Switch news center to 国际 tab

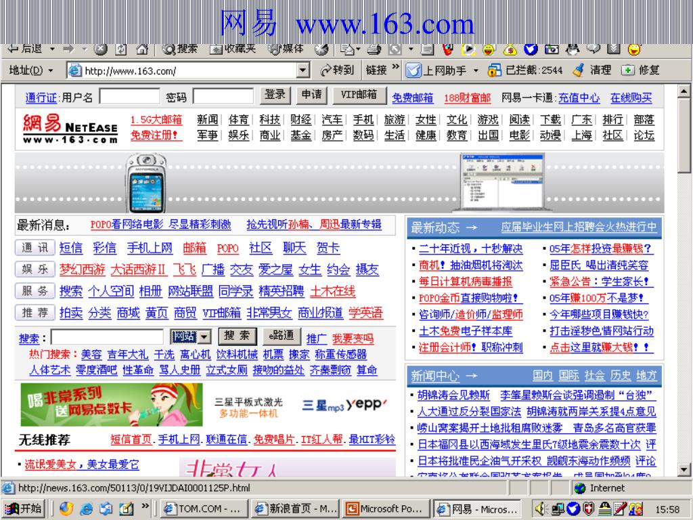pos(568,375)
